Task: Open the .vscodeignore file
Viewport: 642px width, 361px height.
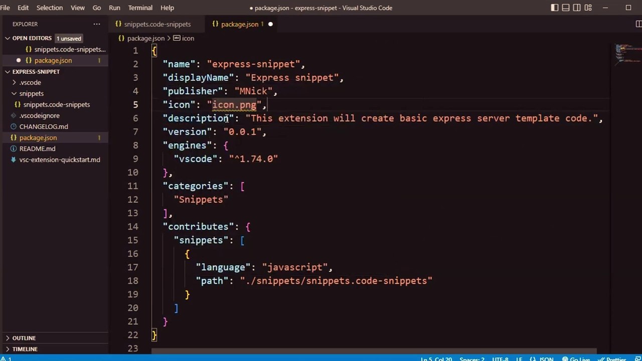Action: coord(39,115)
